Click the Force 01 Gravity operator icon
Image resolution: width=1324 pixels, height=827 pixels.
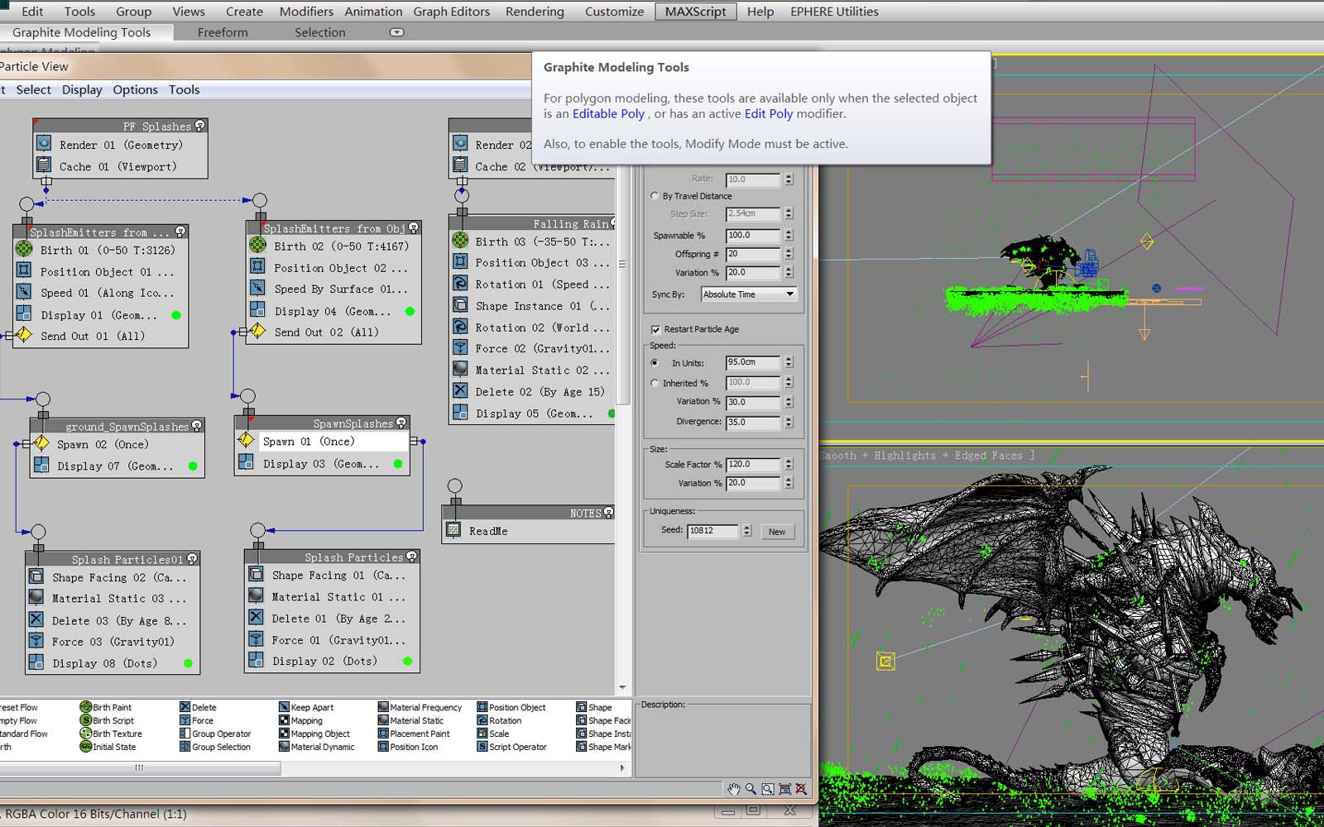click(257, 639)
